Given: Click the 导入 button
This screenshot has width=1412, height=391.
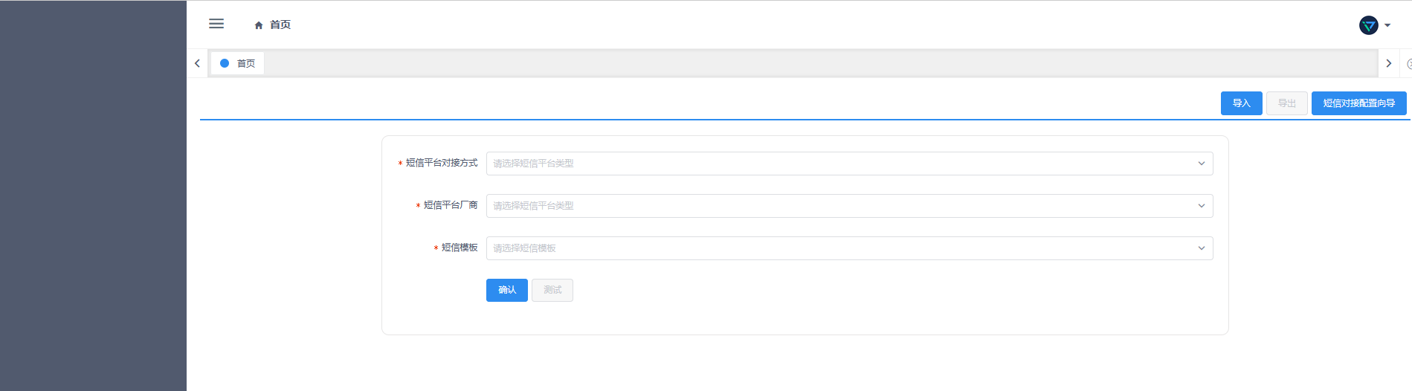Looking at the screenshot, I should [1241, 103].
